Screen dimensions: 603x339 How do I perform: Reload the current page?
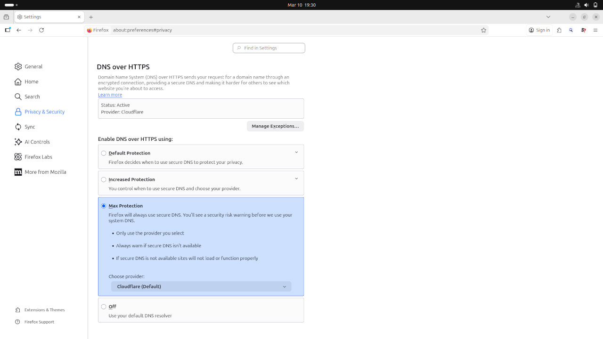tap(41, 30)
